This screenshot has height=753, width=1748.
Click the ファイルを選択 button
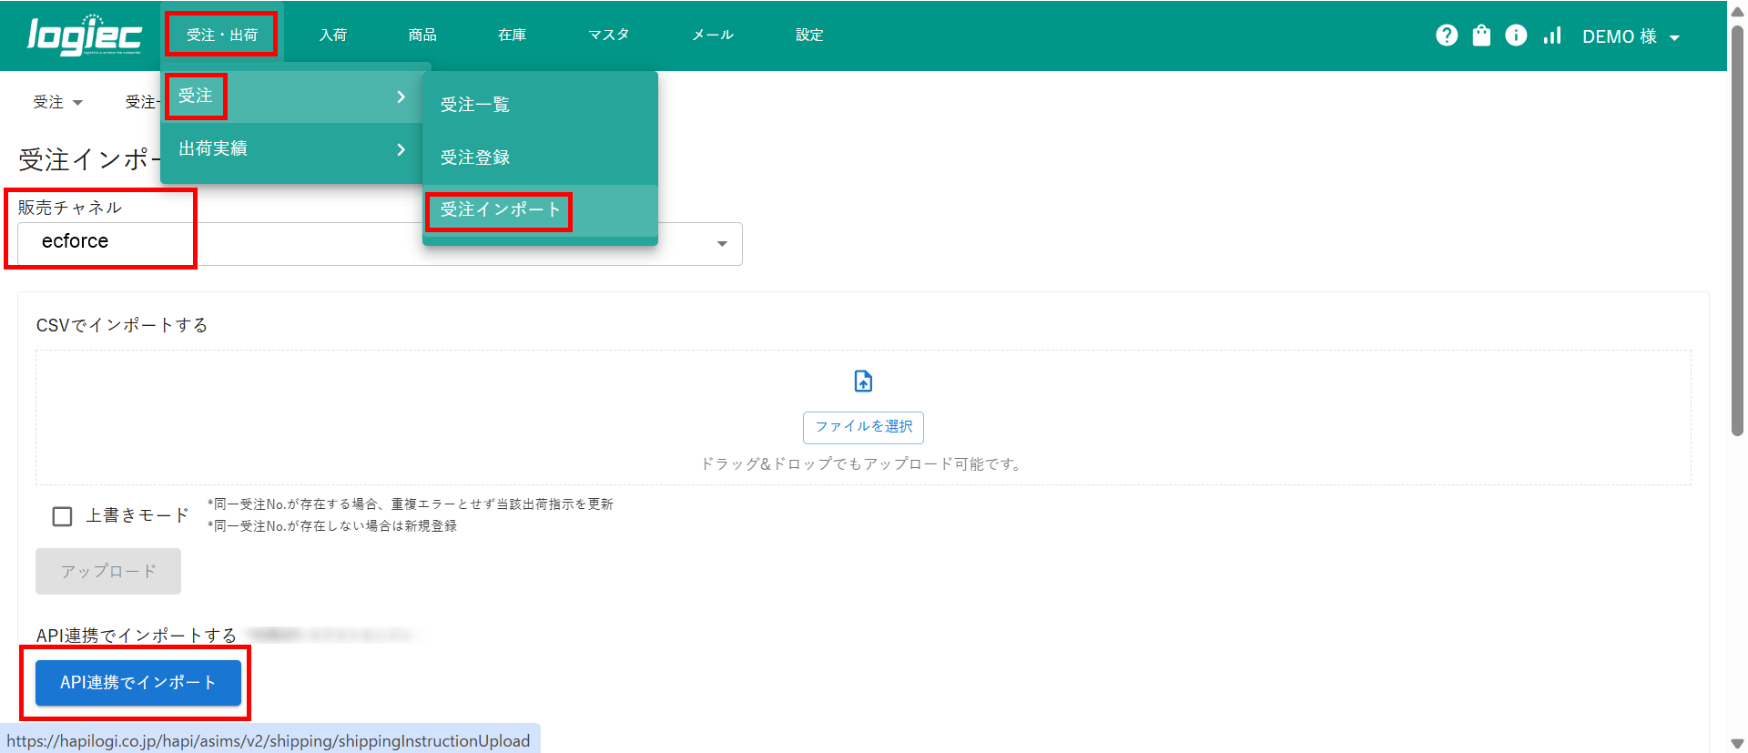(863, 427)
